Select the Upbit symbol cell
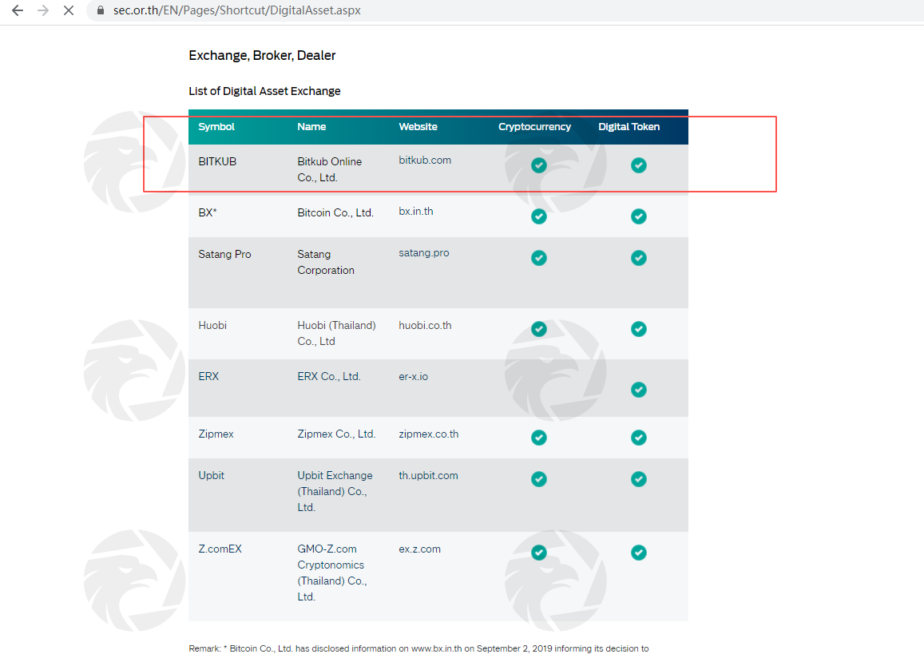924x654 pixels. 211,475
